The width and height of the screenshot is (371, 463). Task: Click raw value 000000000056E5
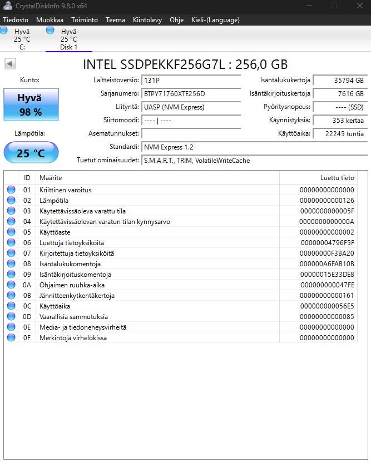[x=327, y=306]
